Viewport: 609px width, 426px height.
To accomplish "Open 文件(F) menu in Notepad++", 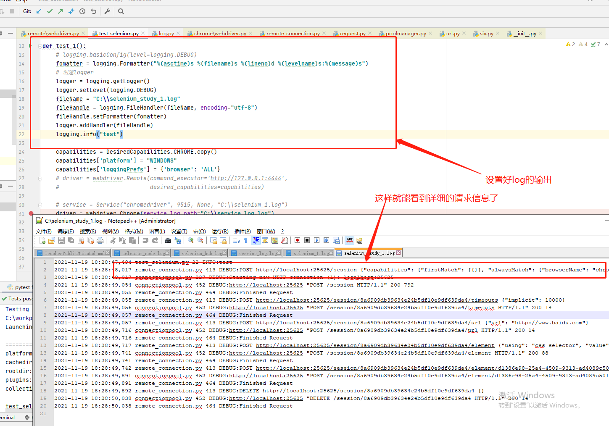I will tap(44, 231).
